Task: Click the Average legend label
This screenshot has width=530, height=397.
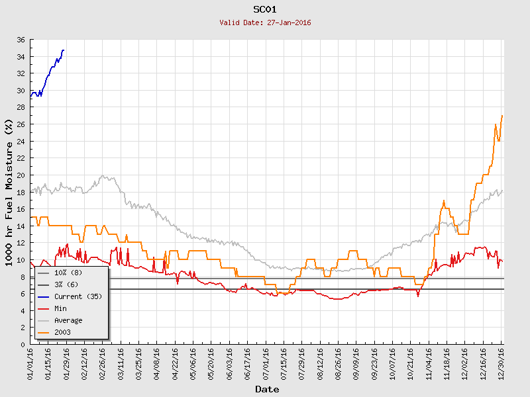Action: (68, 320)
